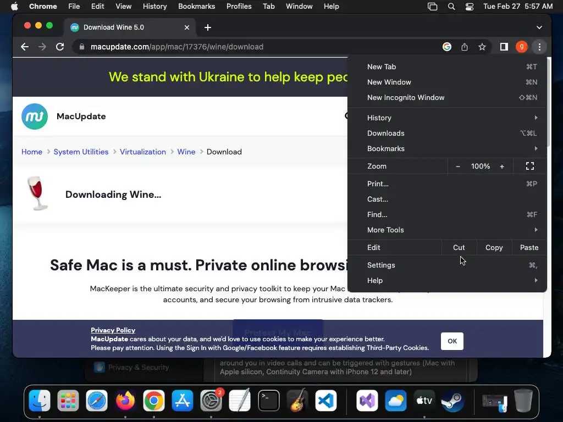Open Launchpad from the dock
This screenshot has width=563, height=422.
pos(68,401)
